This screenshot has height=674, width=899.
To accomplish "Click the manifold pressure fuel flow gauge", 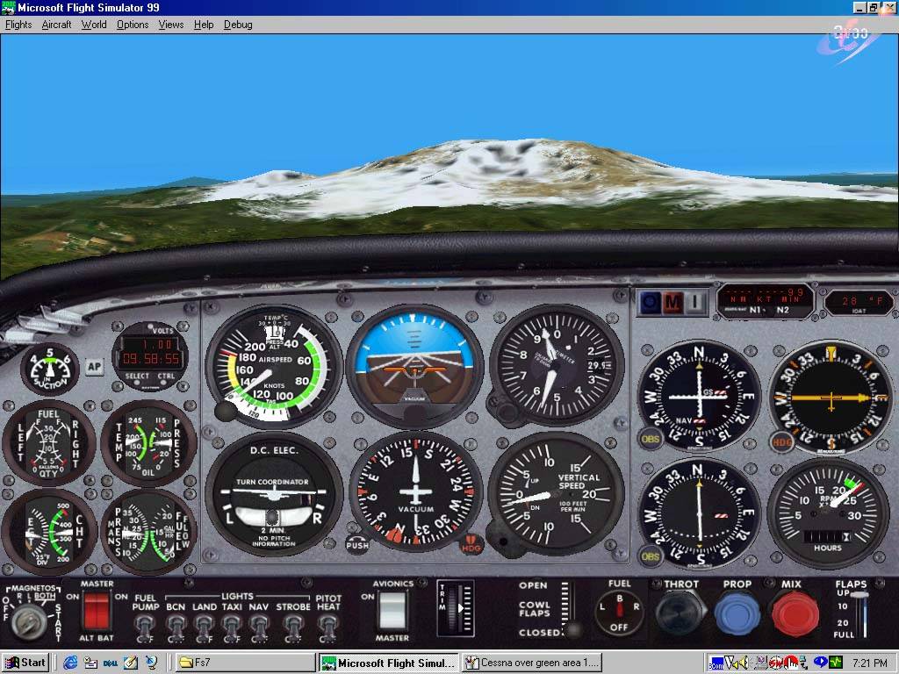I will coord(147,532).
